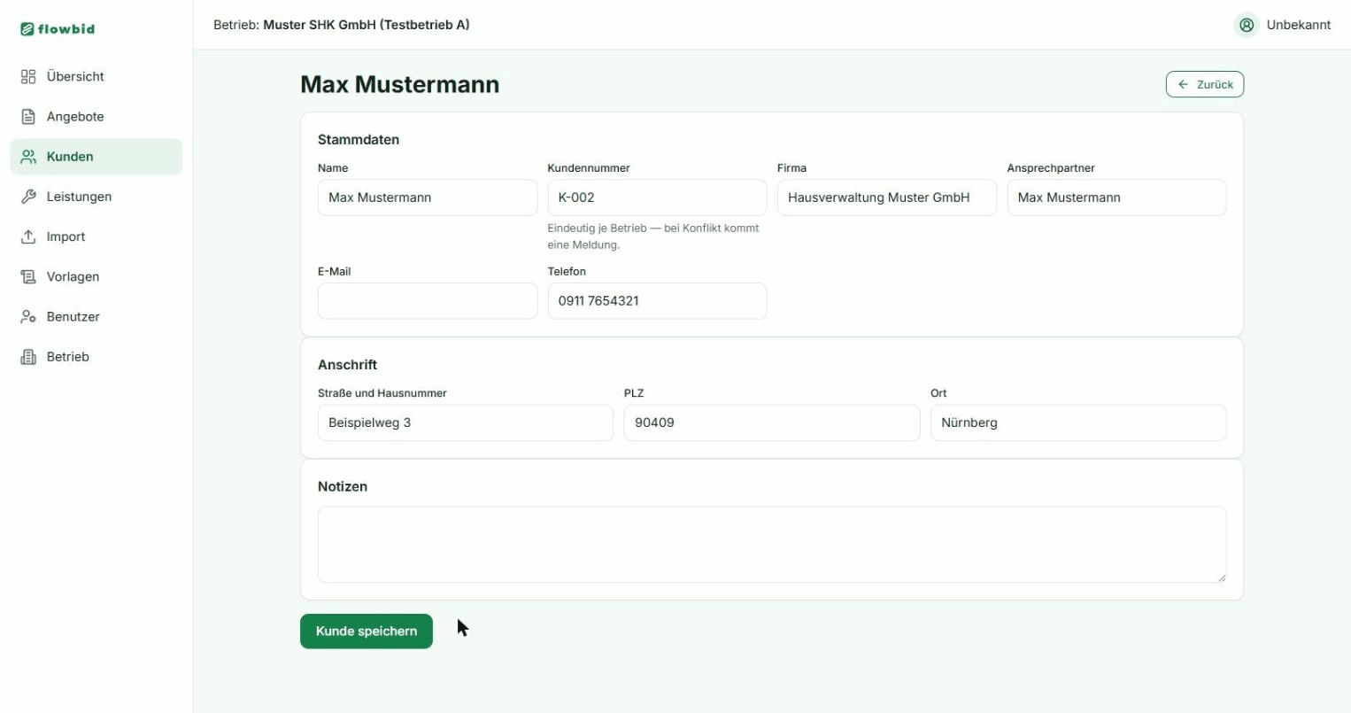Open the Betrieb building icon
This screenshot has width=1351, height=713.
[x=28, y=357]
